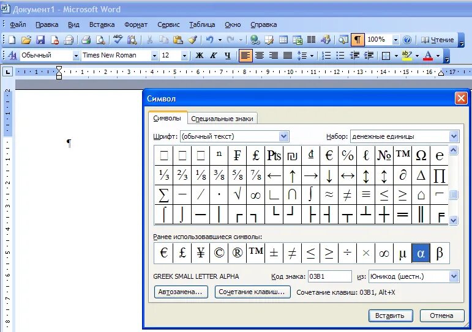Switch to Специальные знаки tab
Viewport: 472px width, 332px height.
(222, 119)
